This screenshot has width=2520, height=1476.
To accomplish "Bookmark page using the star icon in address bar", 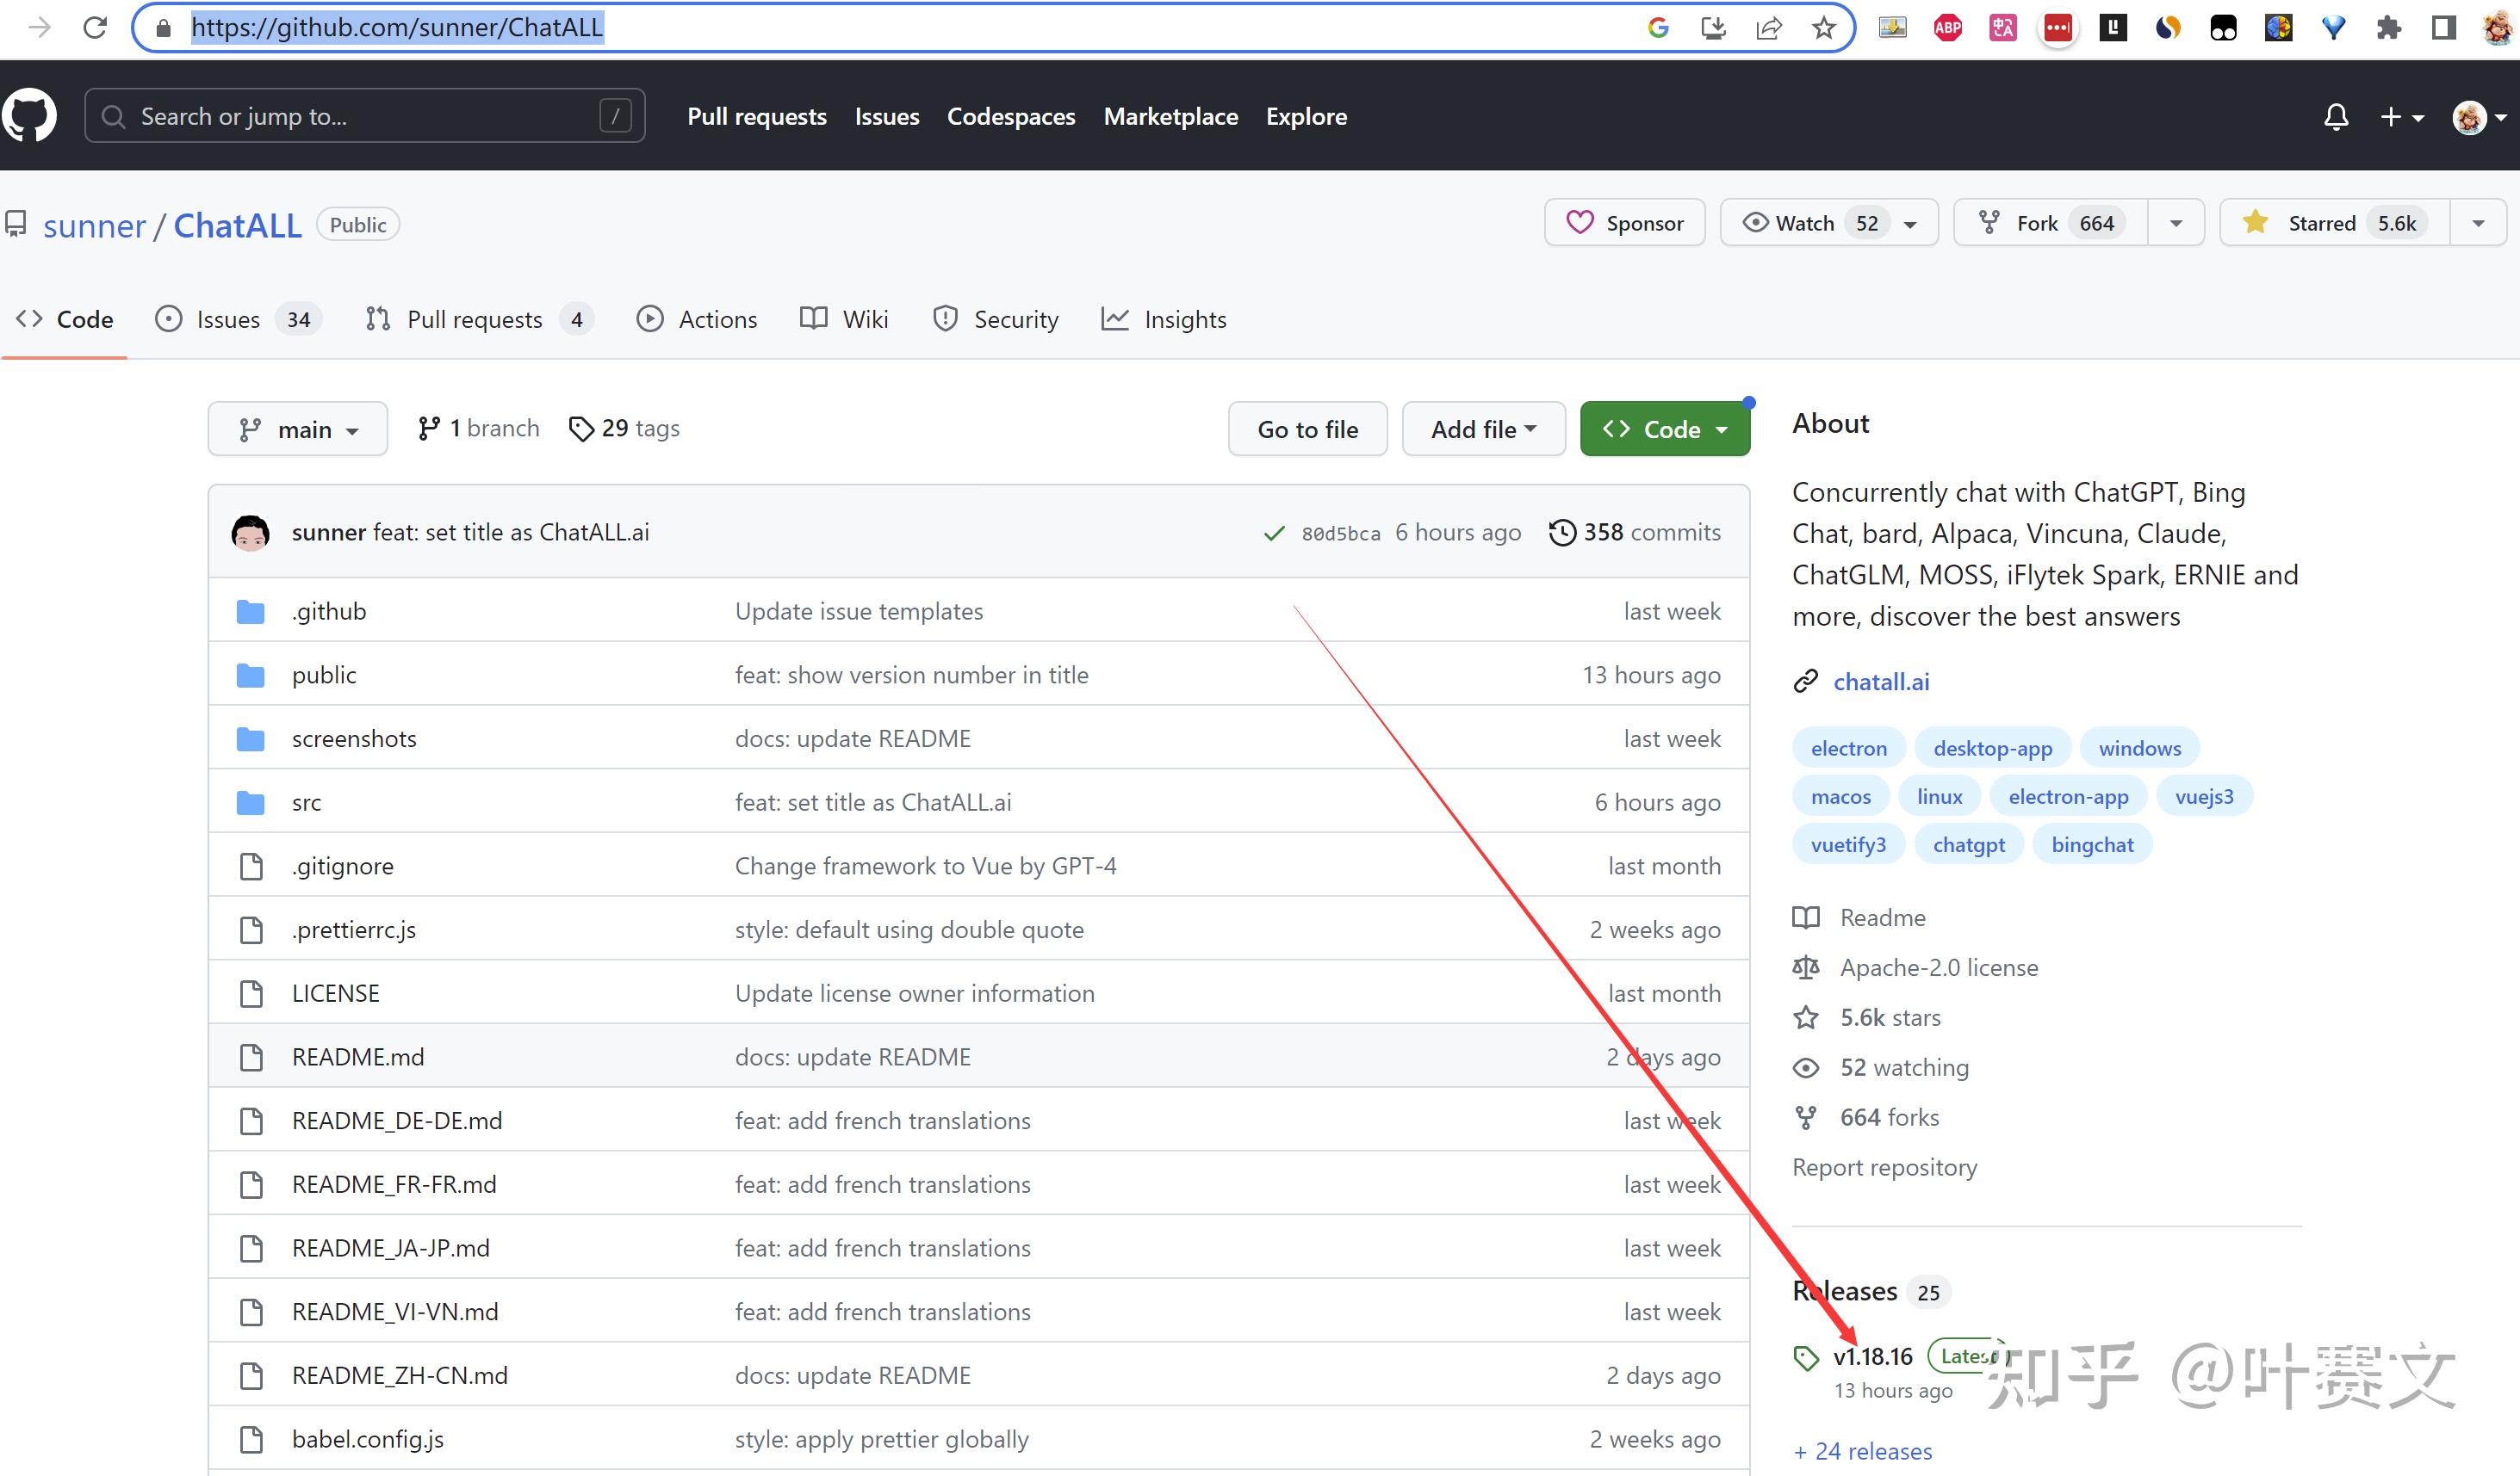I will click(1824, 27).
